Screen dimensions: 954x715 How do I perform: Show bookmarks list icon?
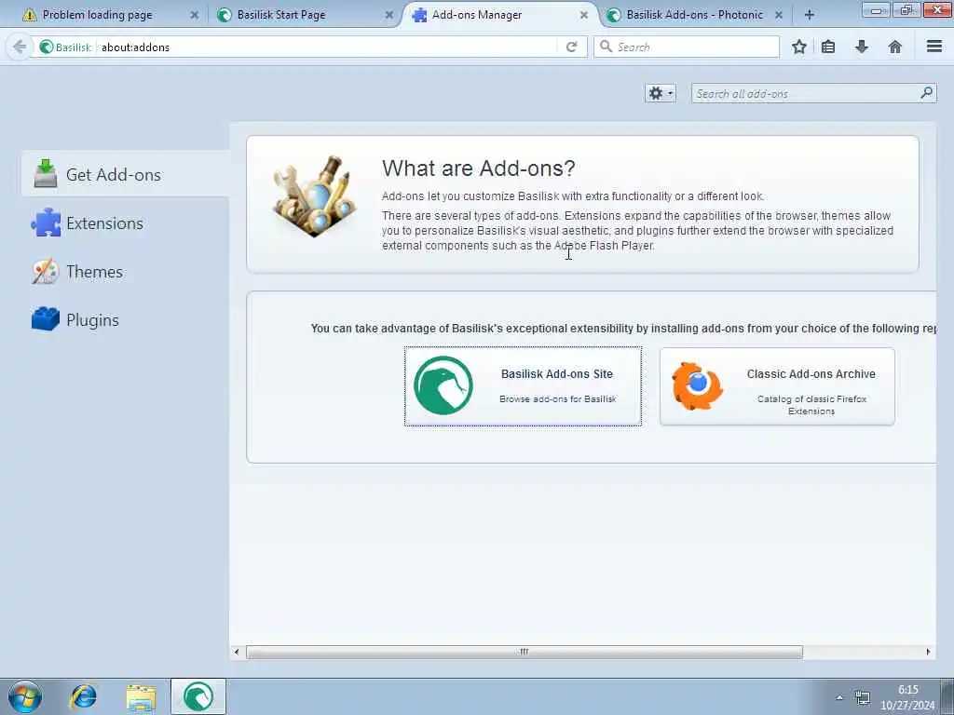click(828, 47)
